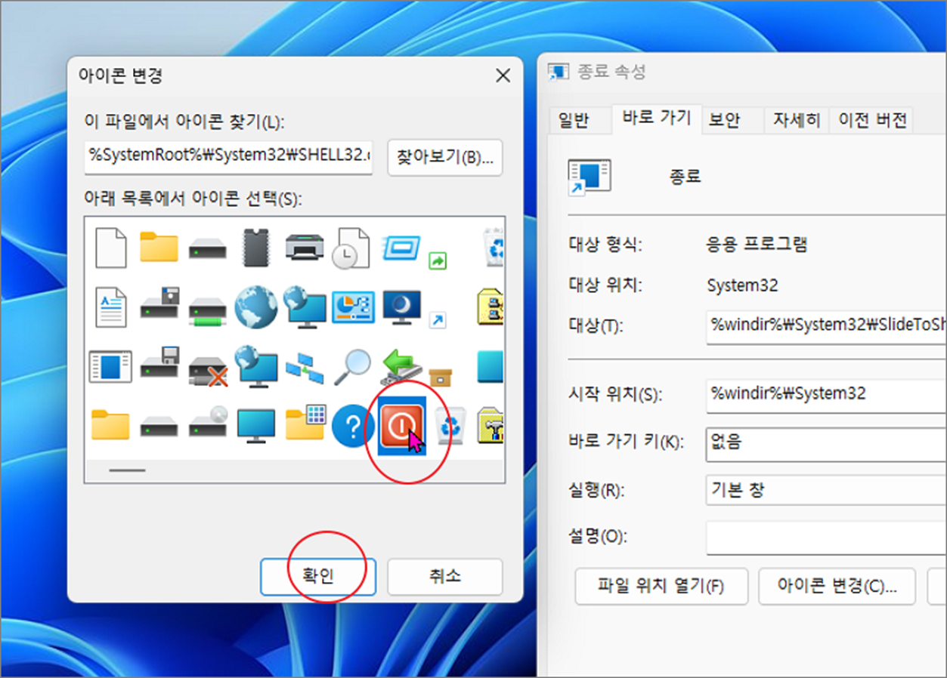Viewport: 947px width, 678px height.
Task: Click the System32 target location text
Action: click(742, 285)
